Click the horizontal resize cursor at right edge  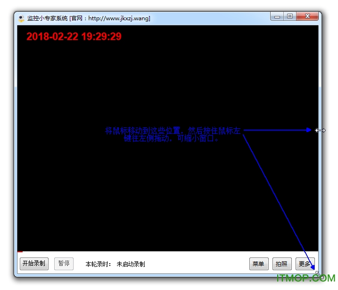[320, 130]
